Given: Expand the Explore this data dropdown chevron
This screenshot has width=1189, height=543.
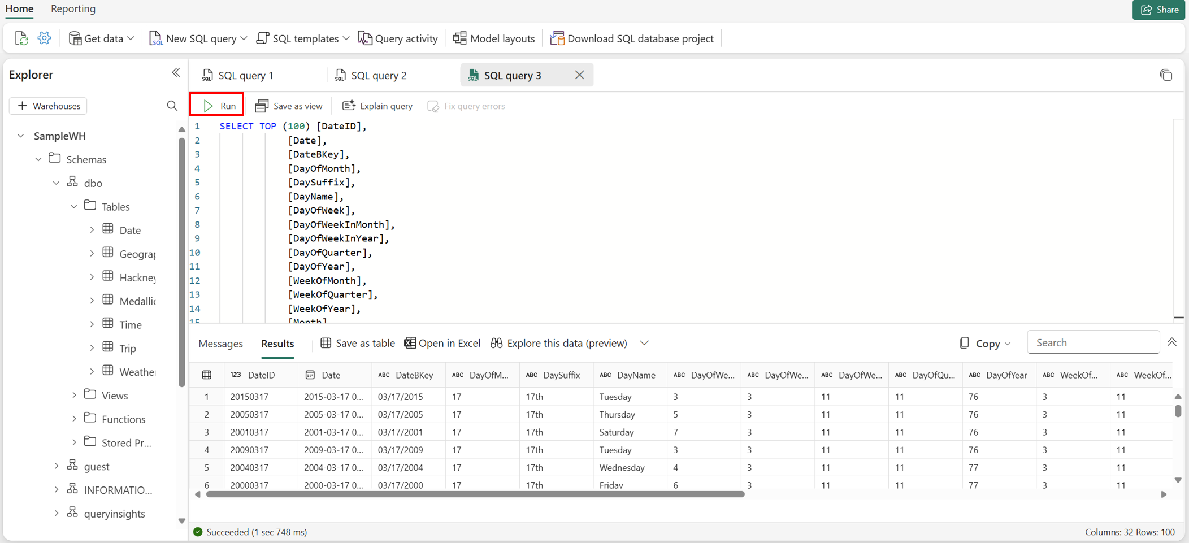Looking at the screenshot, I should click(644, 343).
